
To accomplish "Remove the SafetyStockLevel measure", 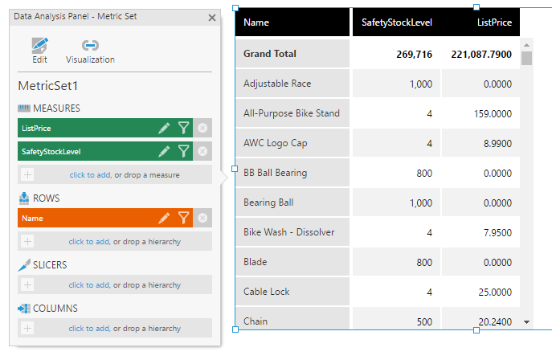I will point(202,151).
